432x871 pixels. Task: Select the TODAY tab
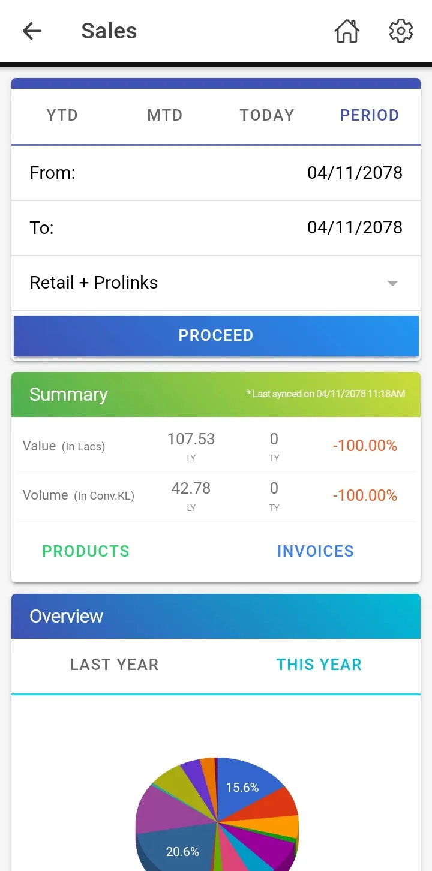[x=267, y=115]
